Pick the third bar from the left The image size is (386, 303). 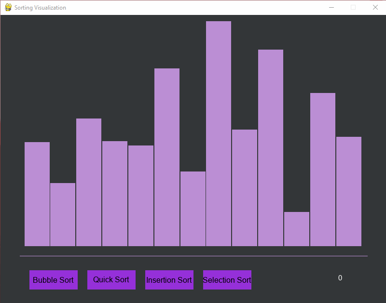point(89,182)
